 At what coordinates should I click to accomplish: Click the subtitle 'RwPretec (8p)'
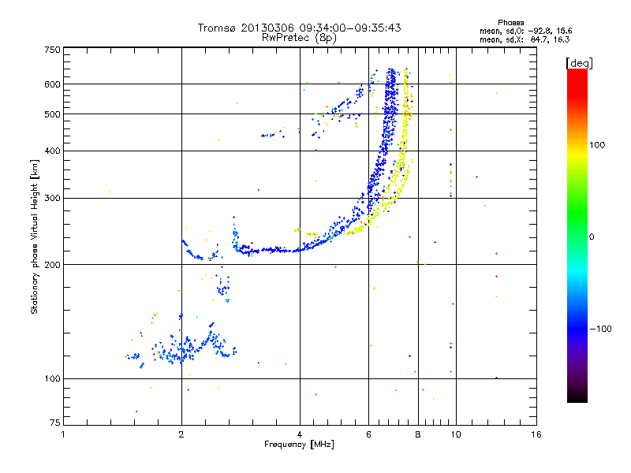(299, 38)
